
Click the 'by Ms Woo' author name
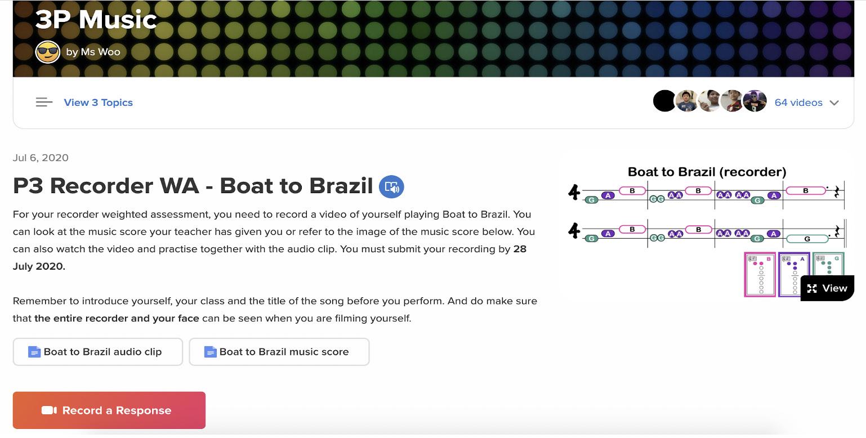93,52
